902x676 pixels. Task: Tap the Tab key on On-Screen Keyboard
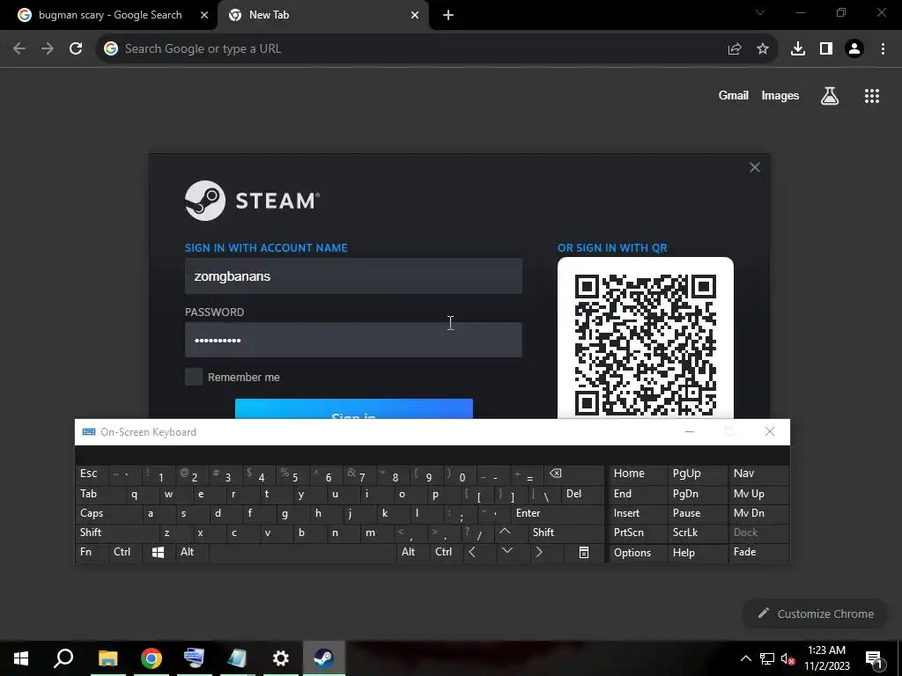pyautogui.click(x=100, y=494)
